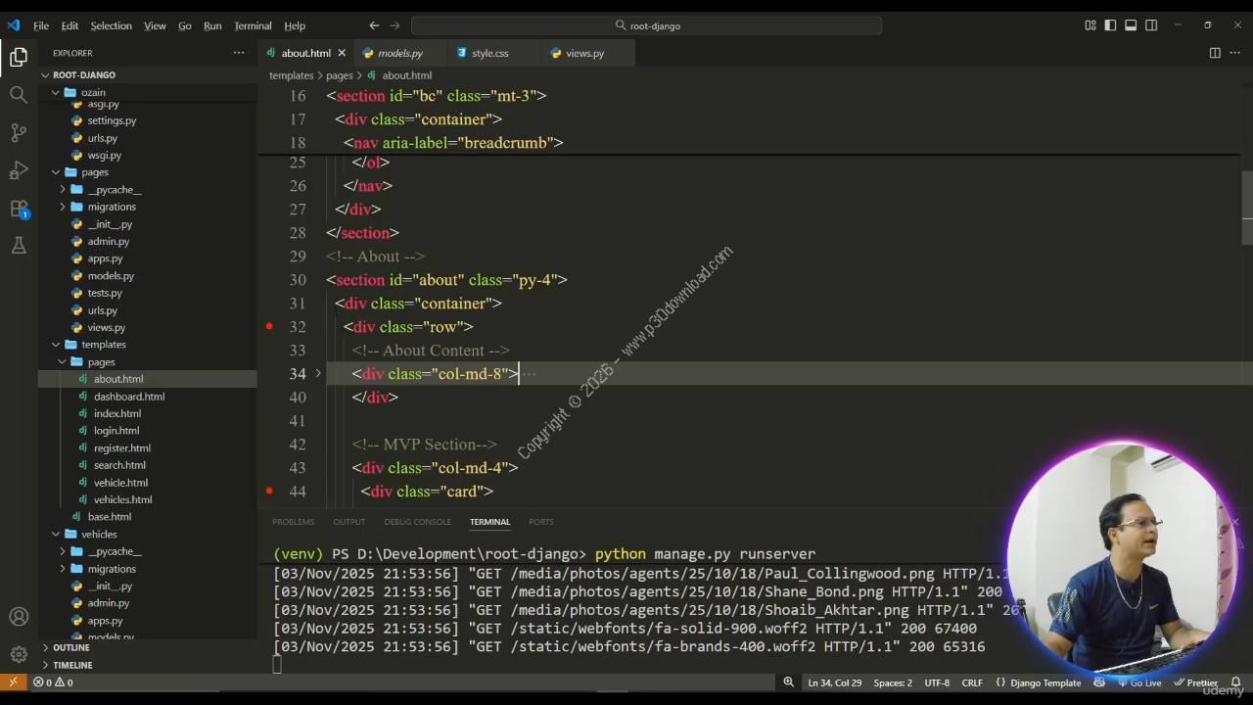
Task: Open the Extensions view
Action: pyautogui.click(x=19, y=209)
